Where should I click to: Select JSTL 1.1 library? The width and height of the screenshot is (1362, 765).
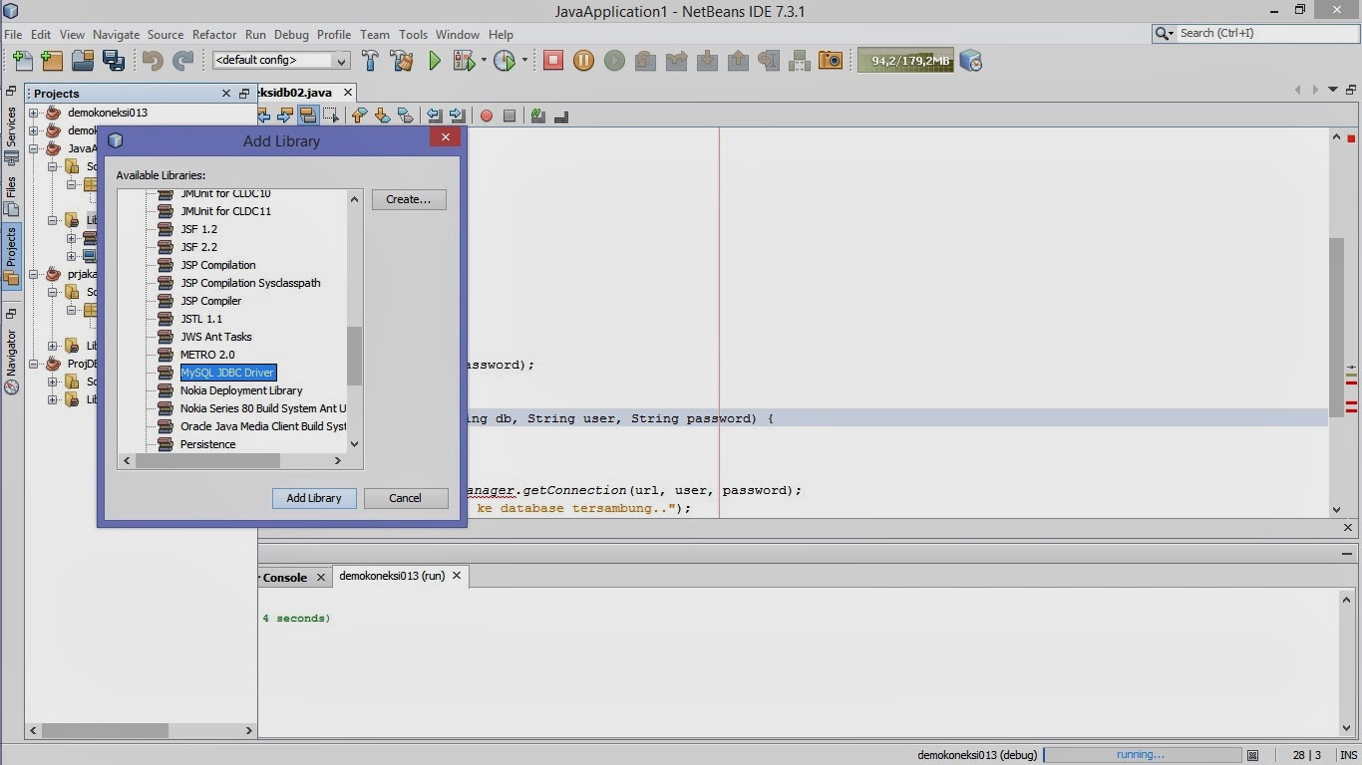click(x=201, y=319)
